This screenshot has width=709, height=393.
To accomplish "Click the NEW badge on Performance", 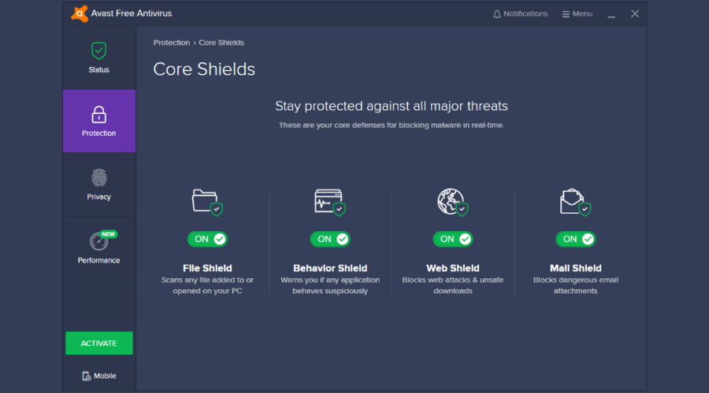I will click(108, 234).
